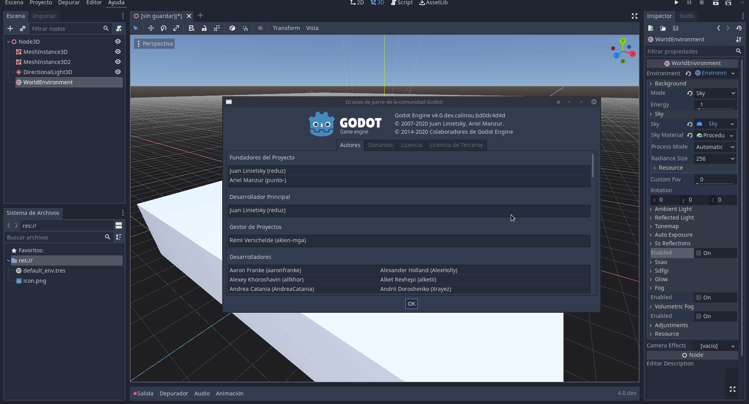This screenshot has width=749, height=404.
Task: Expand editor description with arrows icon
Action: (733, 389)
